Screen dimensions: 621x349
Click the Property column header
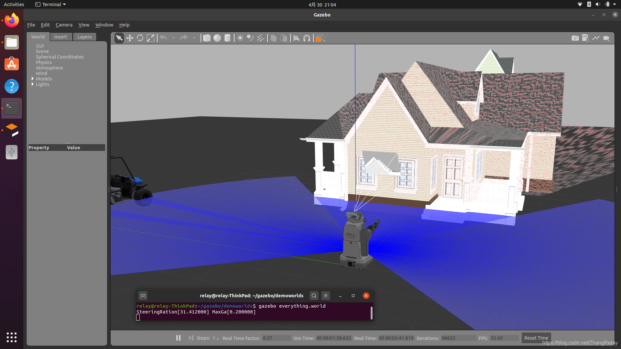click(x=39, y=148)
